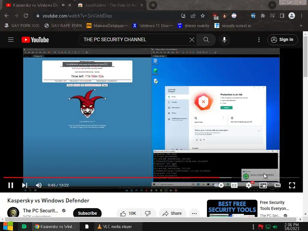The width and height of the screenshot is (308, 231).
Task: Share the video
Action: pos(172,213)
